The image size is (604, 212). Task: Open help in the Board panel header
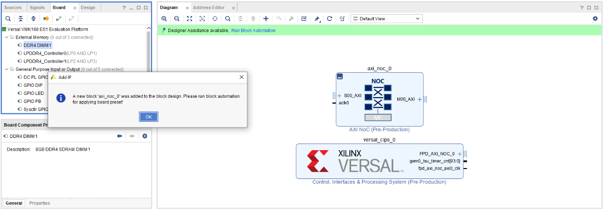click(124, 8)
